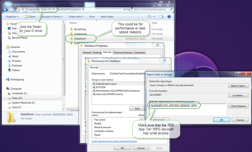Sort by the Name column header
Viewport: 252px width, 152px height.
pos(73,23)
